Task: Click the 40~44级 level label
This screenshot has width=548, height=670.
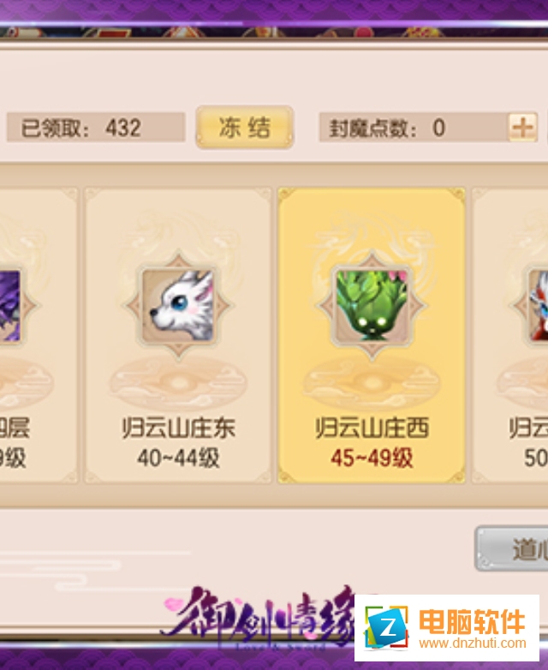Action: [178, 458]
